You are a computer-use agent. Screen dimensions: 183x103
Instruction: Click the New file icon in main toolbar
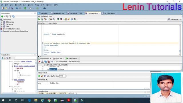[x=3, y=8]
